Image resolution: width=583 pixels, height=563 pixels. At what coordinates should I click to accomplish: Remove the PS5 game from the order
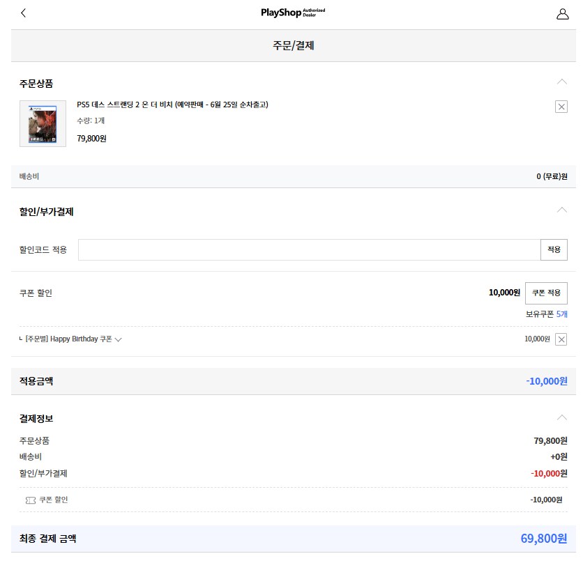pos(562,105)
